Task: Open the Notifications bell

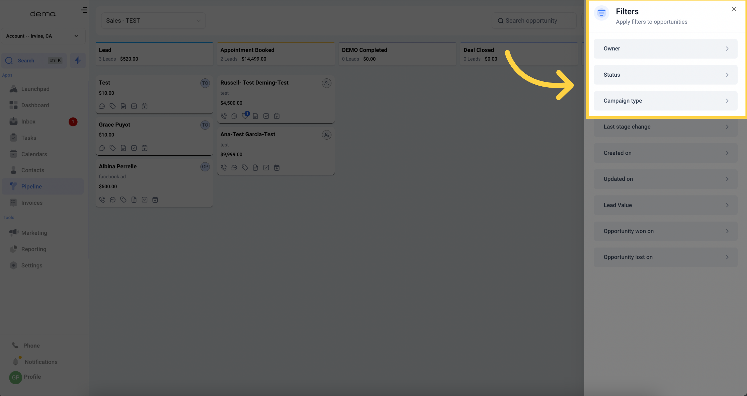Action: (16, 361)
